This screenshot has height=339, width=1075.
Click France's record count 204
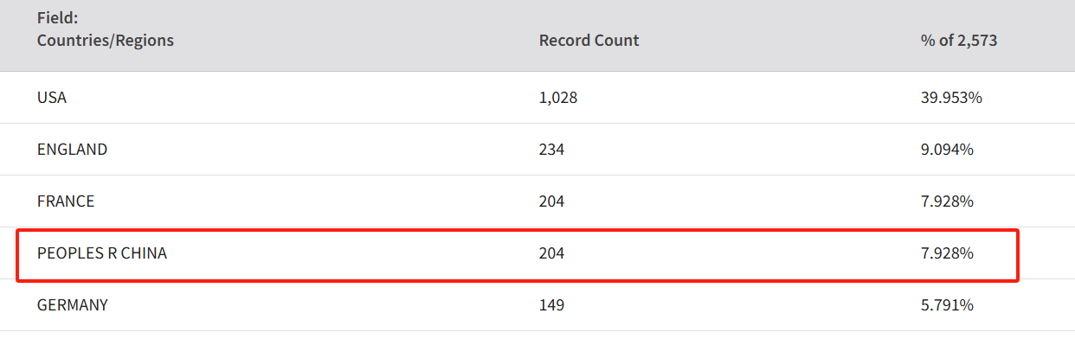click(x=551, y=201)
